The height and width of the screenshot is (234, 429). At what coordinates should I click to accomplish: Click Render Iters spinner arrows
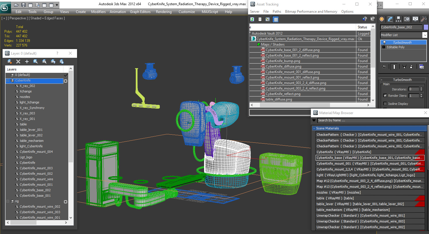pyautogui.click(x=421, y=96)
